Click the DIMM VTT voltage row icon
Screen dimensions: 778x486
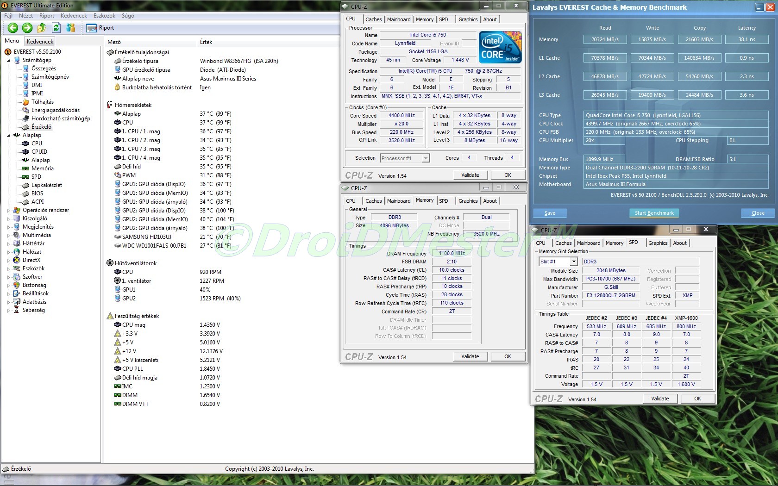[x=118, y=404]
